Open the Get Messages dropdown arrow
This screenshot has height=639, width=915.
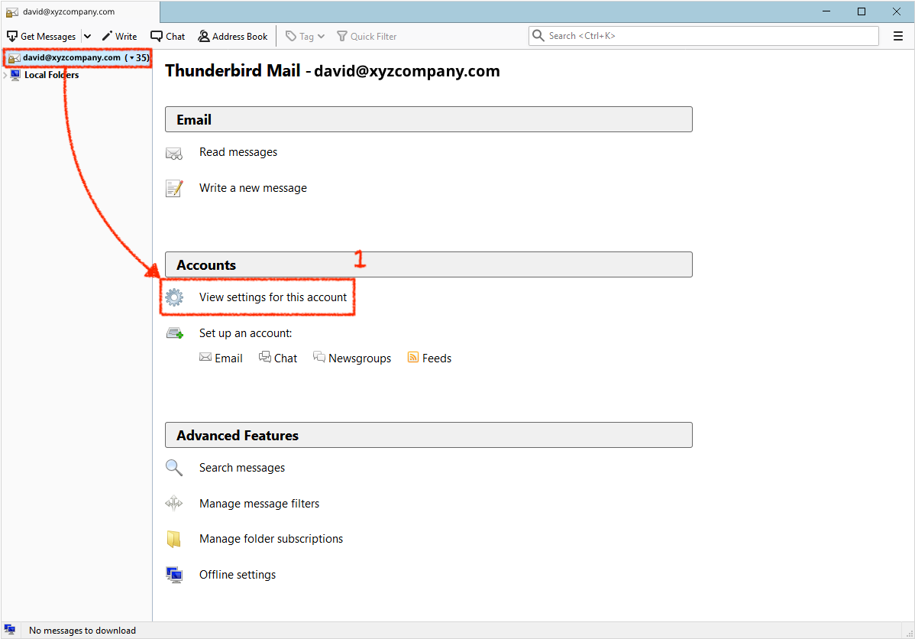coord(87,36)
